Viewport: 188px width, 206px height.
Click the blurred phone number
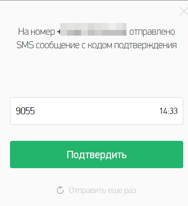click(93, 29)
